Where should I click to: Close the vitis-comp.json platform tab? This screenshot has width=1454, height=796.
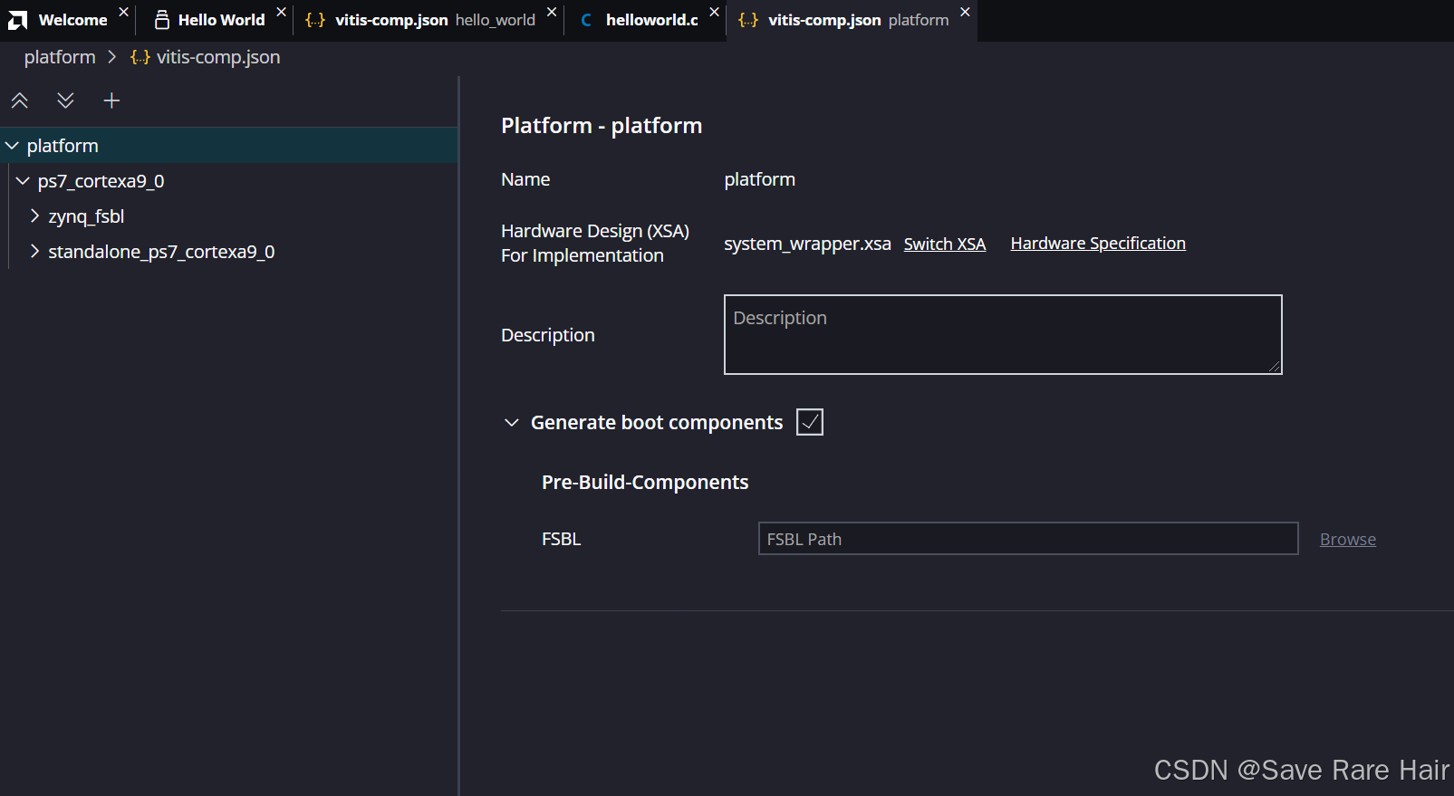coord(966,12)
